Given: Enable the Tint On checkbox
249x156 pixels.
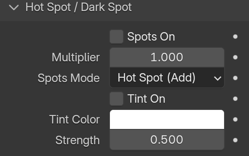Looking at the screenshot, I should [116, 99].
